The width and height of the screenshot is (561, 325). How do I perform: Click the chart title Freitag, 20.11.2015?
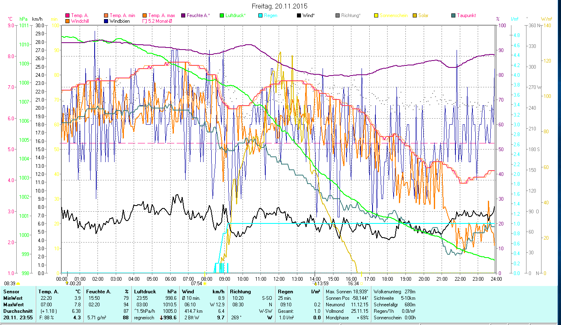tap(279, 6)
